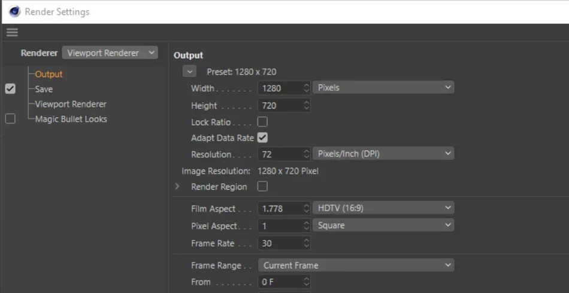Image resolution: width=569 pixels, height=293 pixels.
Task: Click the Render Settings window title
Action: coord(57,12)
